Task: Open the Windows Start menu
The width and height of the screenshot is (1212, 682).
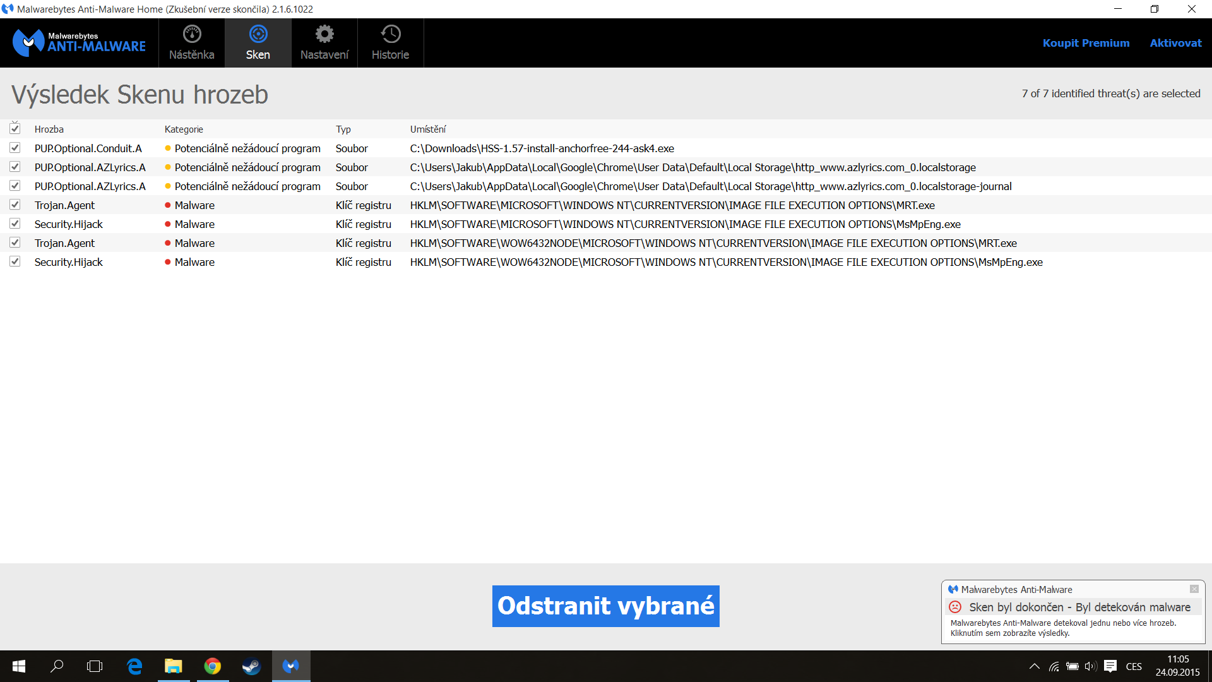Action: coord(19,666)
